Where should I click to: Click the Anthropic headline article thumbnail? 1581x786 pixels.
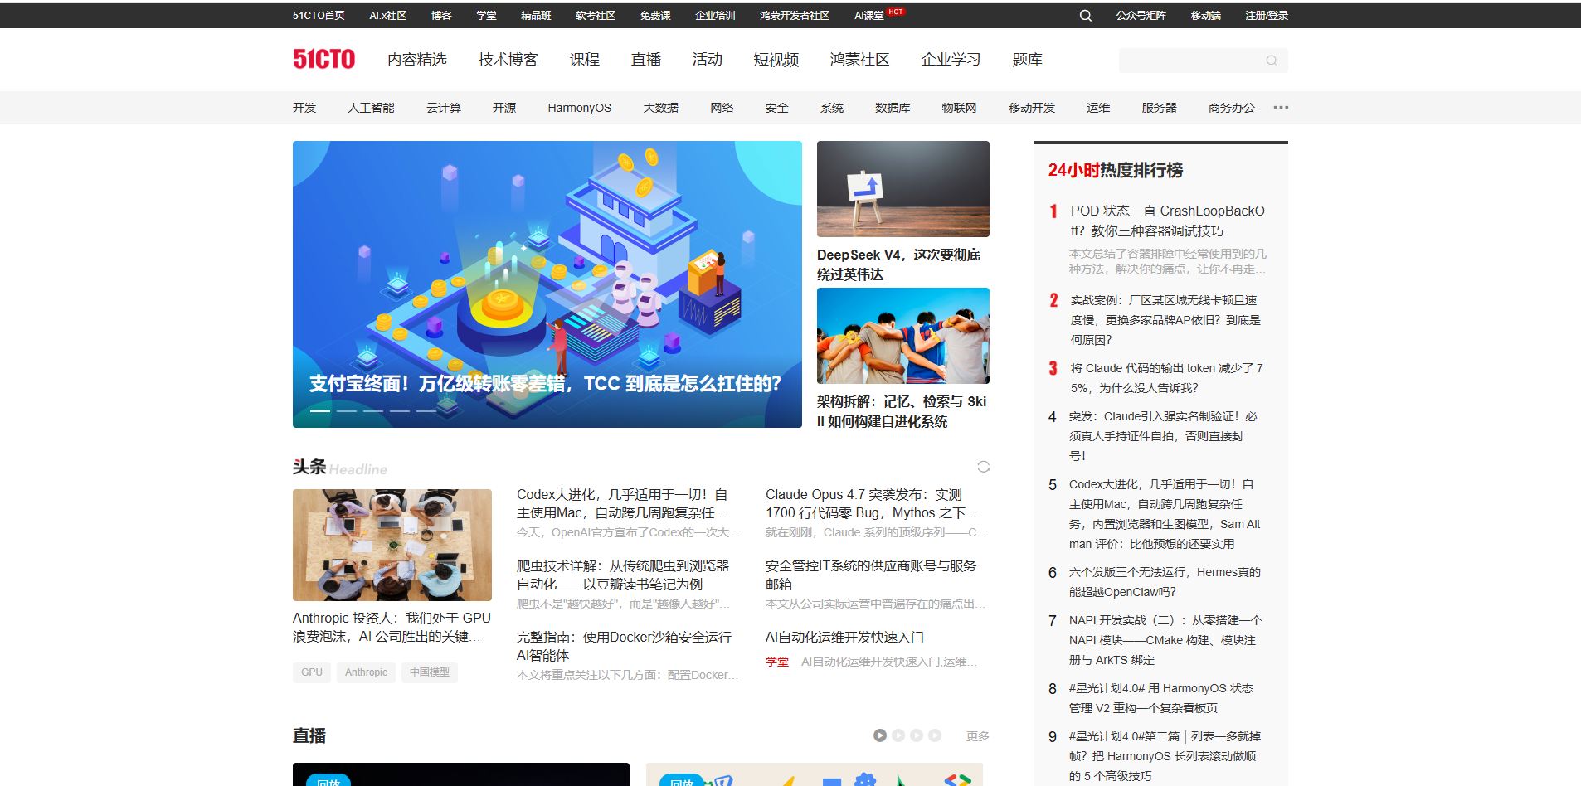392,545
